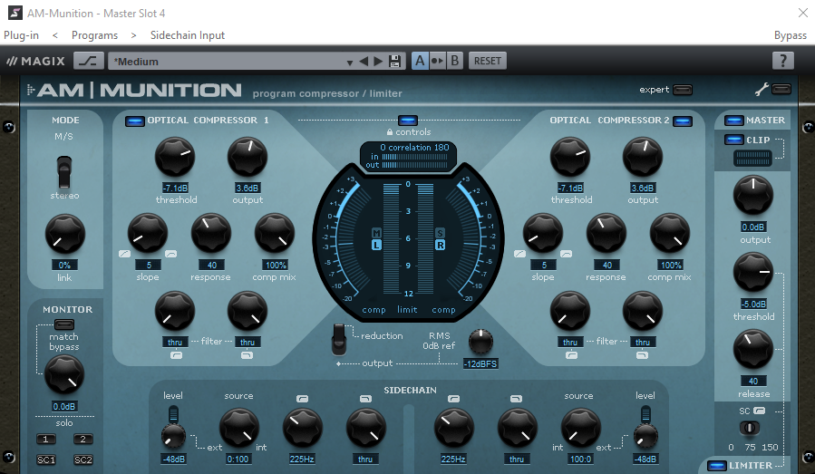
Task: Click the wrench settings icon
Action: (x=762, y=90)
